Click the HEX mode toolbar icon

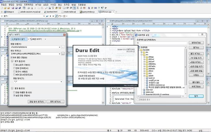pyautogui.click(x=84, y=8)
